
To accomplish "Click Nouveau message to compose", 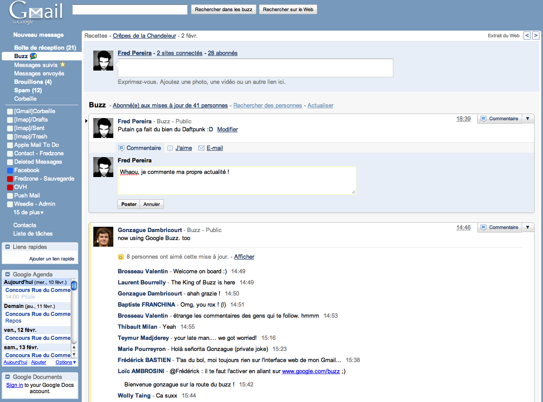I will [x=39, y=35].
